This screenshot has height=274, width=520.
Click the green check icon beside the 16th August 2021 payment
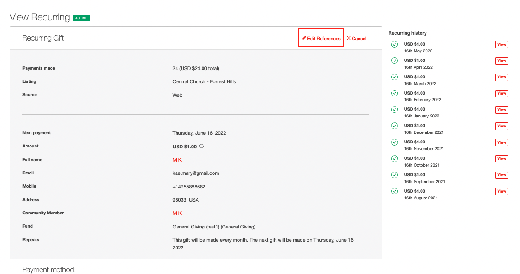pos(394,191)
